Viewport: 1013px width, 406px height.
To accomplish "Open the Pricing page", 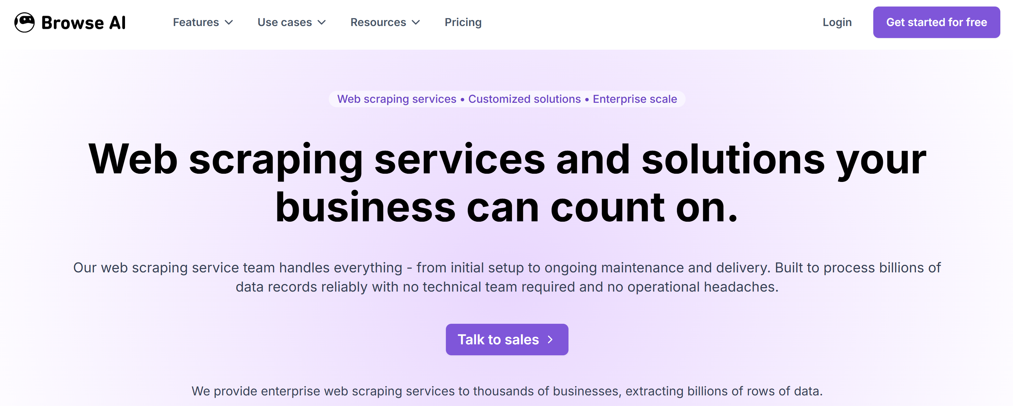I will (x=463, y=22).
